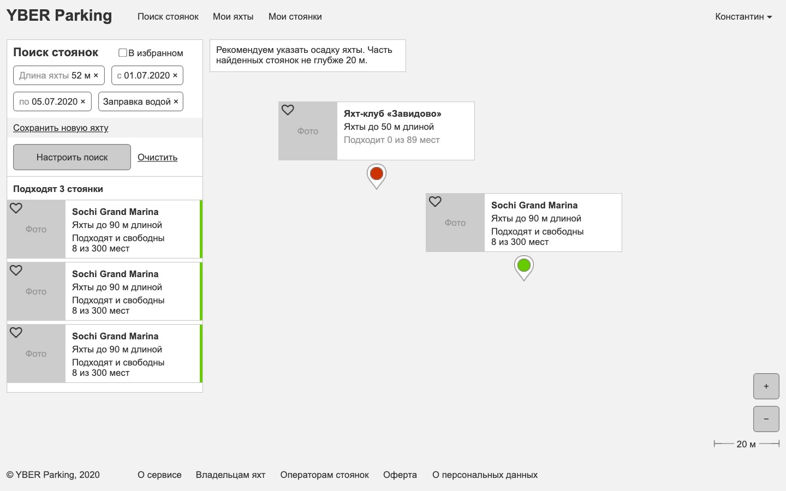Toggle the В избранном checkbox
Screen dimensions: 786x491
(x=123, y=53)
